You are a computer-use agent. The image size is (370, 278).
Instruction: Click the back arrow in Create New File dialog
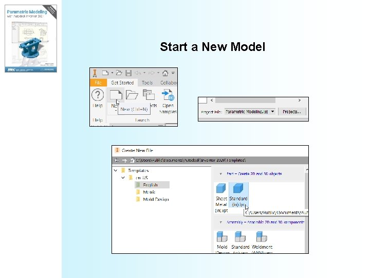point(117,160)
